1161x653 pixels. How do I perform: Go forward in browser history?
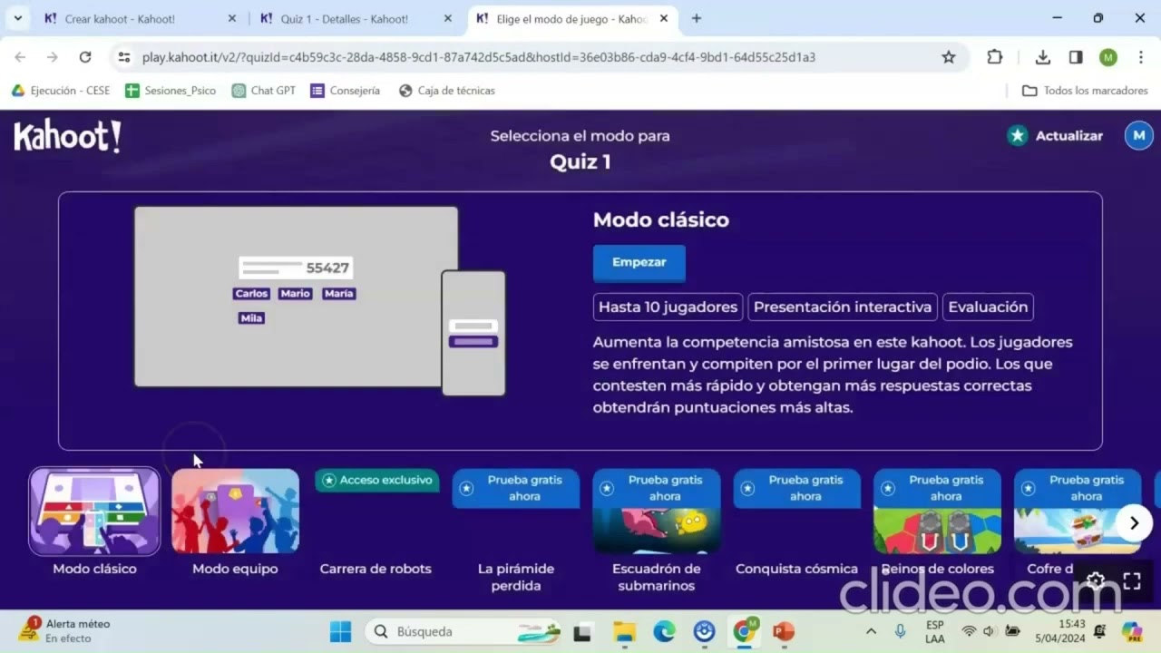coord(53,57)
